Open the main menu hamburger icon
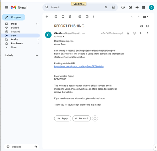This screenshot has width=157, height=151. (x=7, y=8)
